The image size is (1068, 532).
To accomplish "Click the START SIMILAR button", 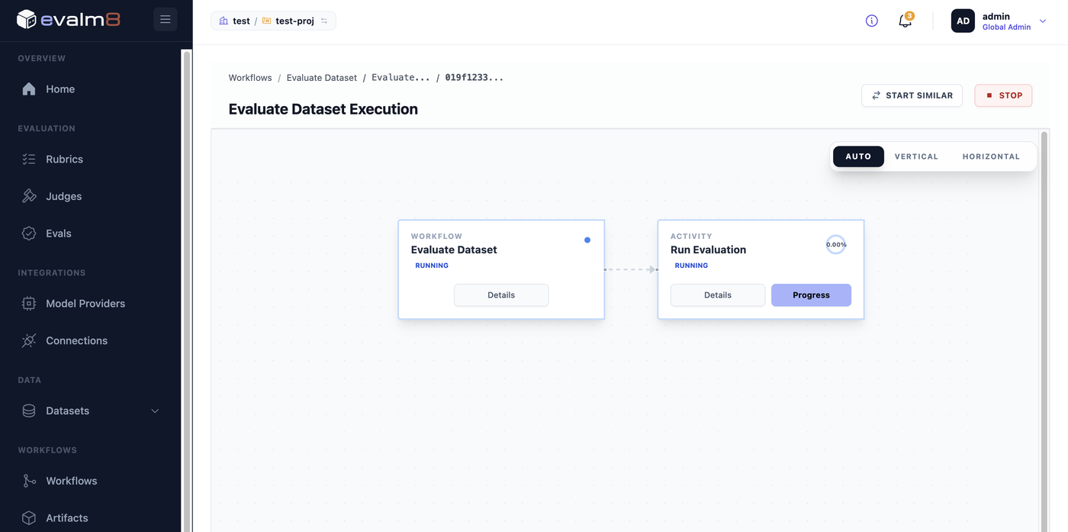I will 912,95.
